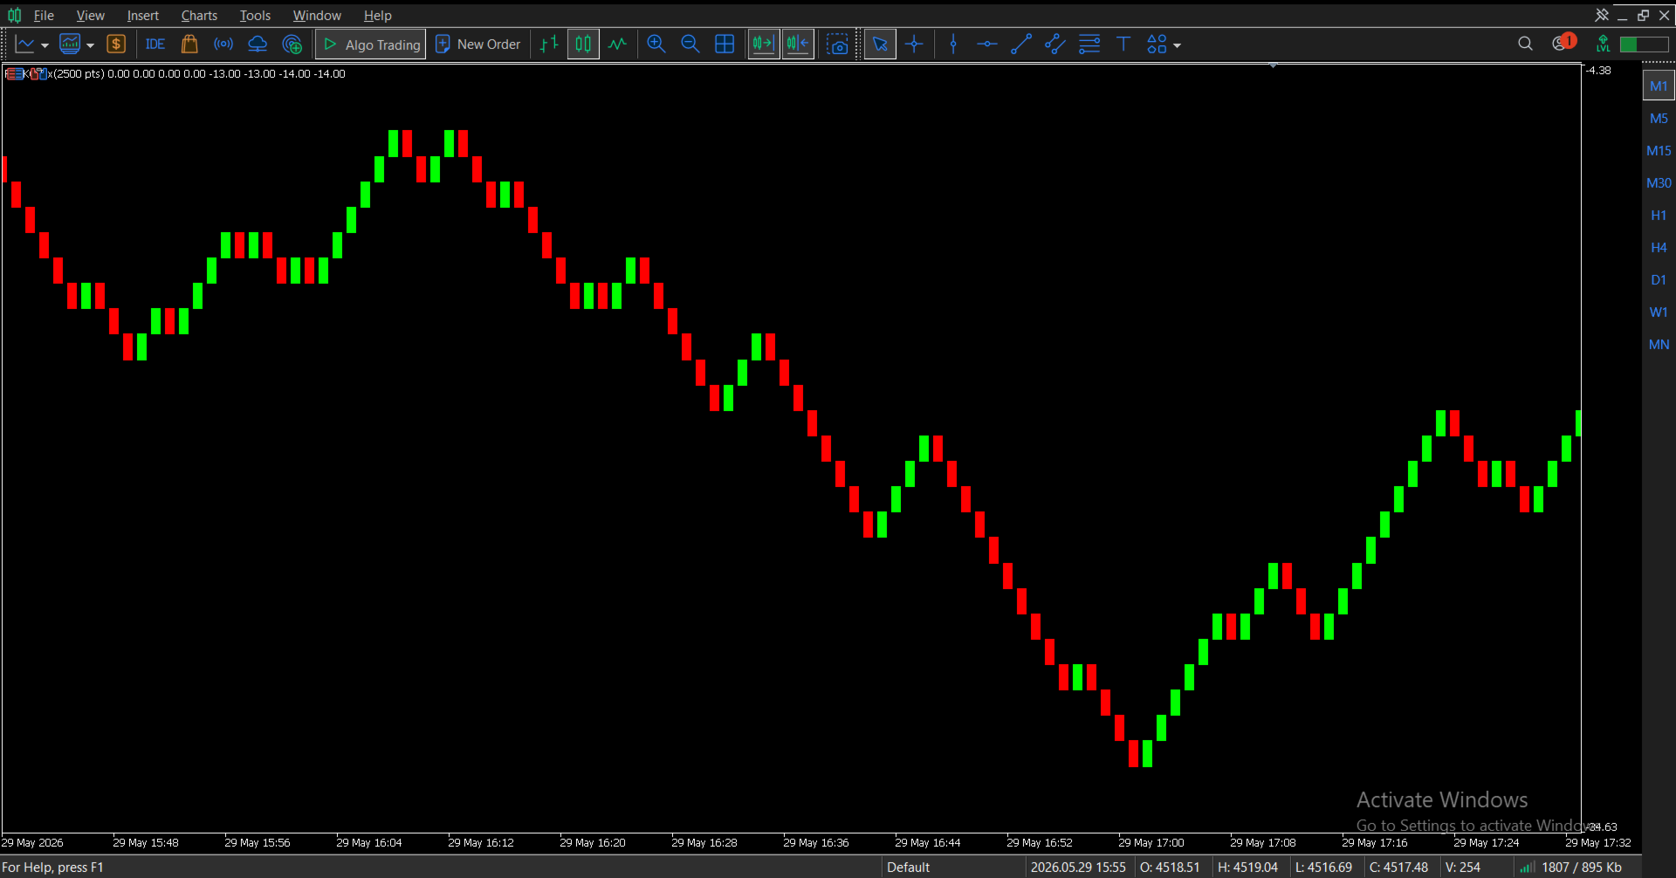Draw a vertical line

pyautogui.click(x=953, y=45)
